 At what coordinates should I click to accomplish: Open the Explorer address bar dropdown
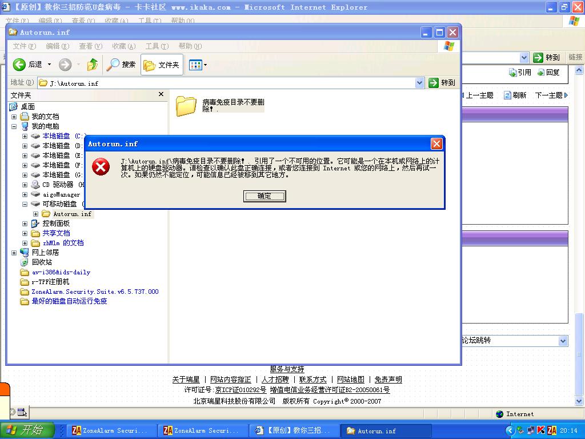420,83
